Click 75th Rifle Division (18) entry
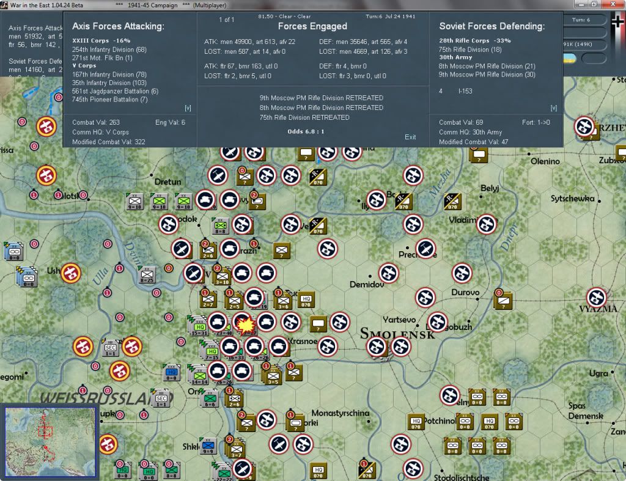The width and height of the screenshot is (626, 481). (470, 50)
